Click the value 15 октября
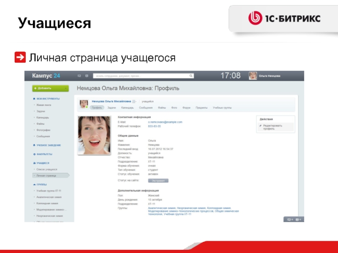This screenshot has height=253, width=338. 155,199
